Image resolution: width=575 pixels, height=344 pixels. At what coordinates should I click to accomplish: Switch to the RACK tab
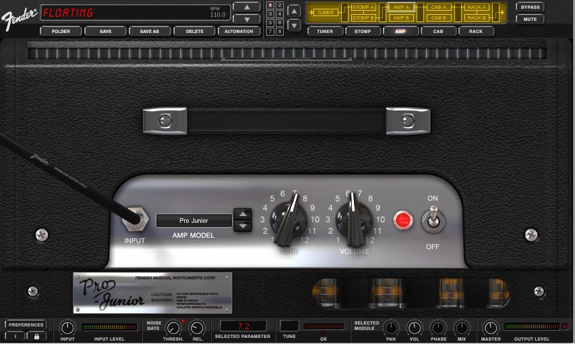(x=476, y=32)
